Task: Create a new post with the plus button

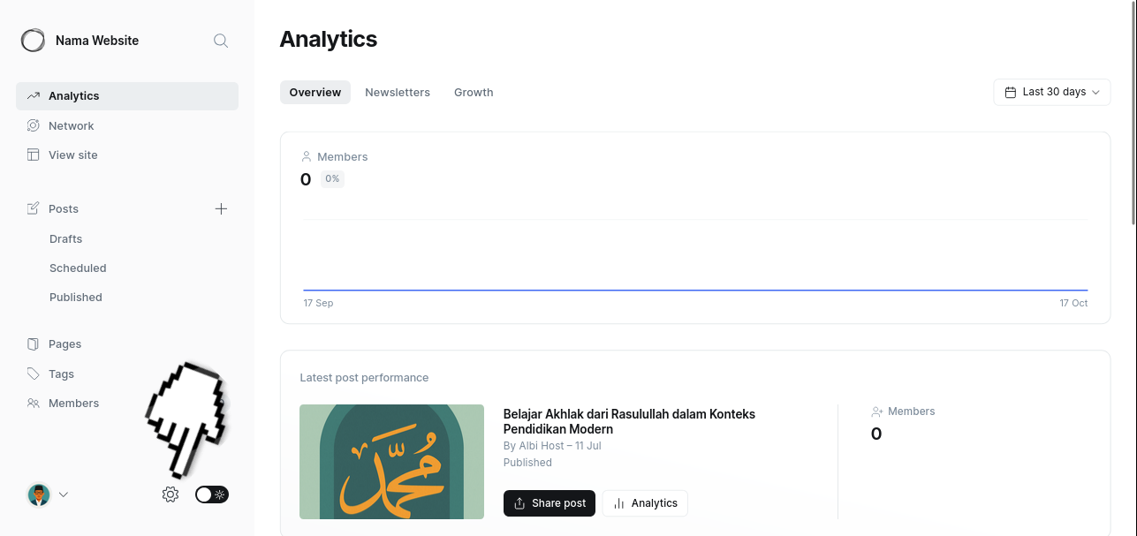Action: [x=221, y=208]
